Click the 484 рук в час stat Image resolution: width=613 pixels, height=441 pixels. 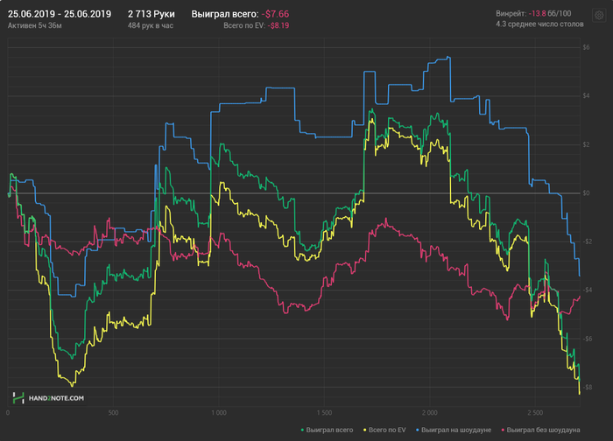[x=151, y=26]
